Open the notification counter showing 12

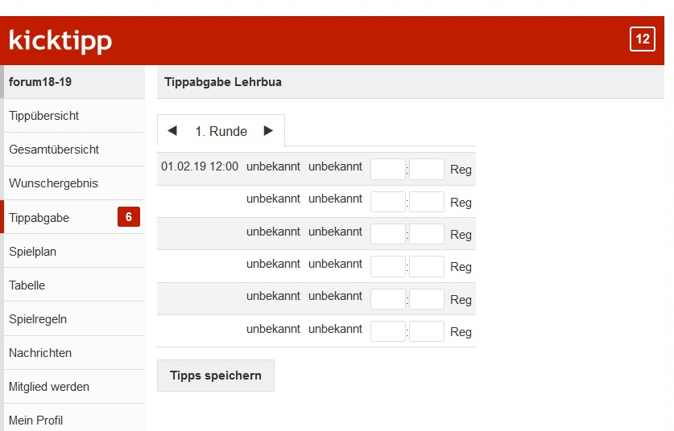click(x=642, y=39)
